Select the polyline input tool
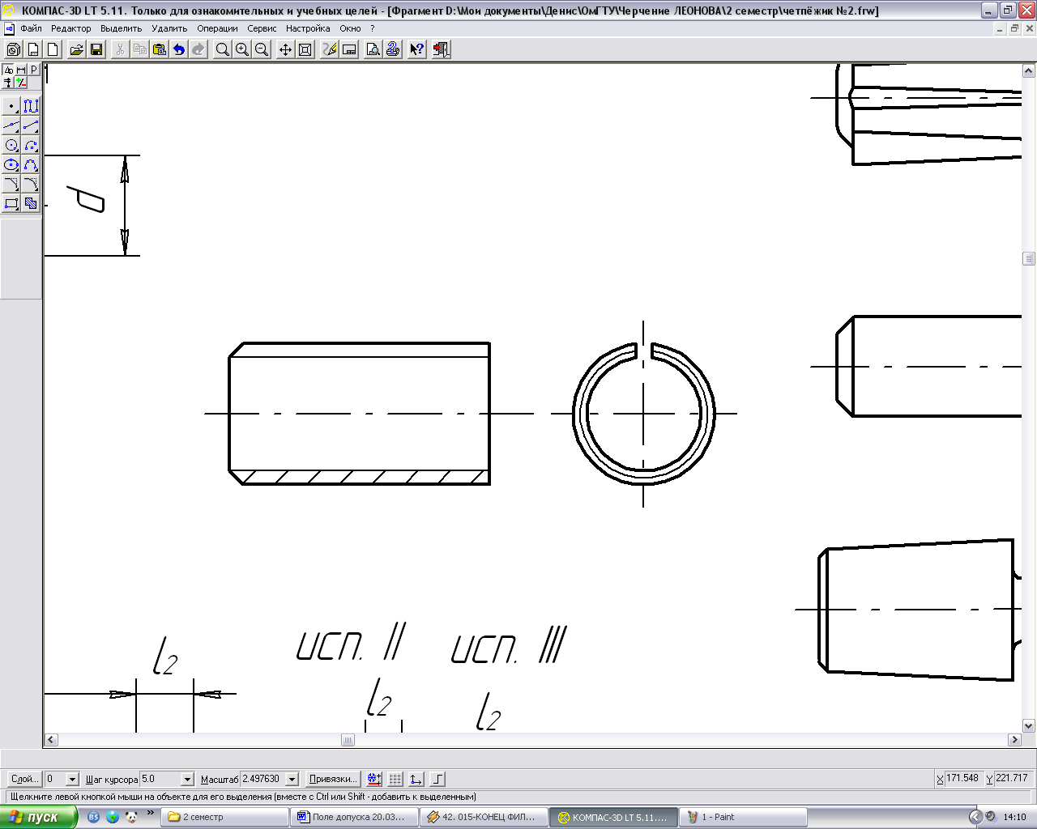This screenshot has width=1037, height=829. click(31, 106)
